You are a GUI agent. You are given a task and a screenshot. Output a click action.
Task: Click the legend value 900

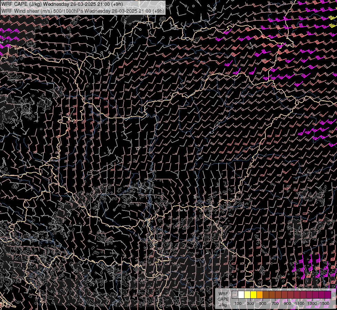(287, 303)
